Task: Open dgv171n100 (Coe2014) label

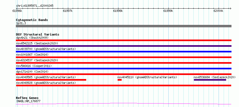Action: point(32,72)
